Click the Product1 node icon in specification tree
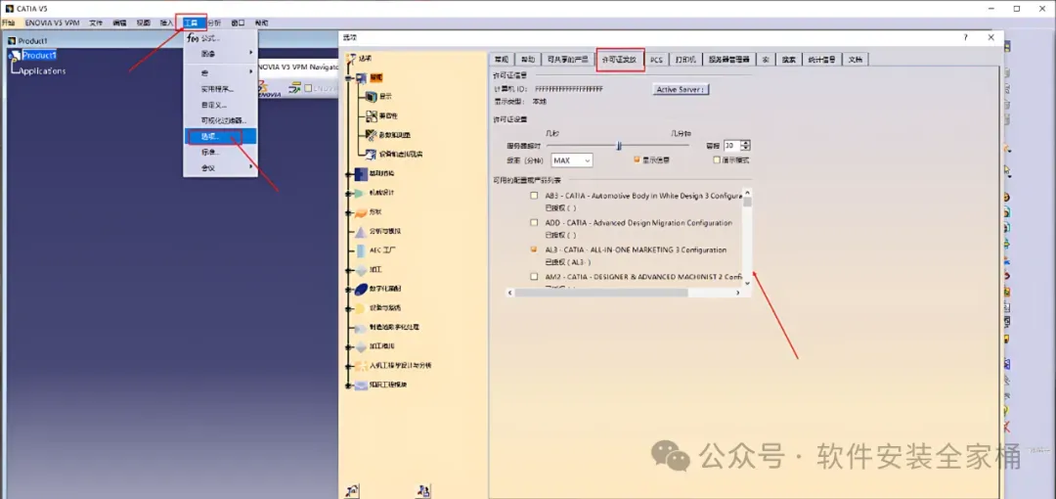 [14, 56]
